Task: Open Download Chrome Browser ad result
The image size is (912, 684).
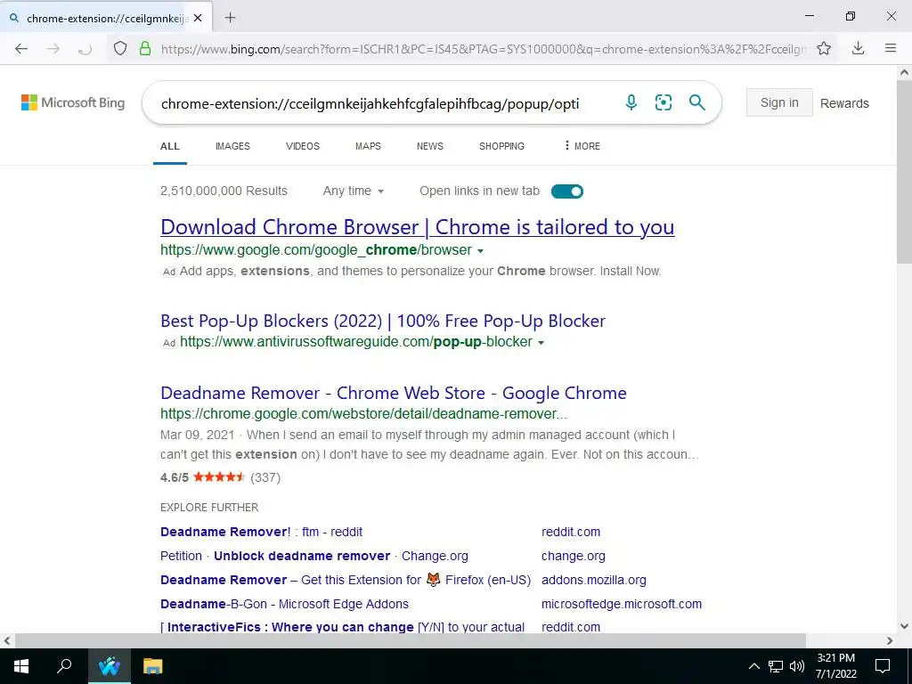Action: [417, 227]
